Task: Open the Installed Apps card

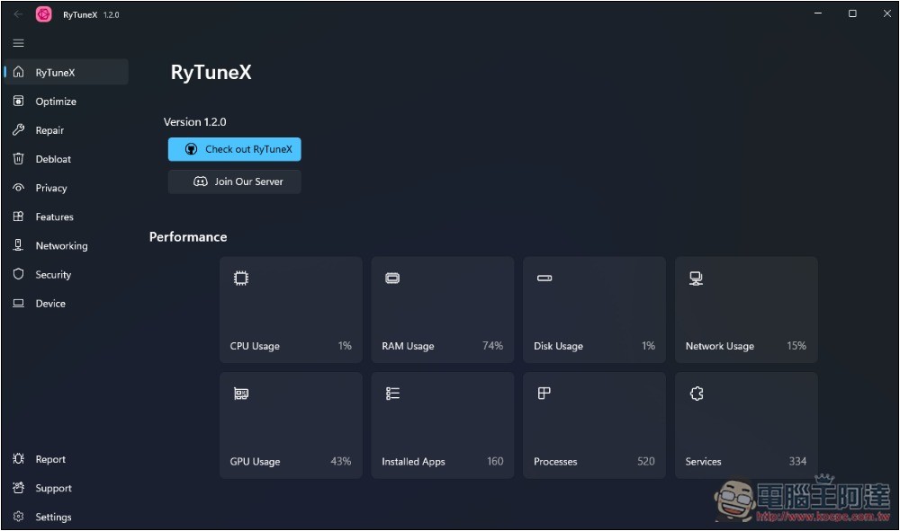Action: tap(443, 425)
